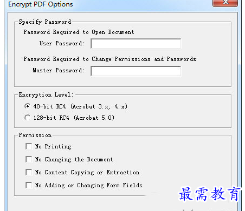Close the Encrypt PDF Options dialog
Screen dimensions: 245x211
[x=225, y=3]
